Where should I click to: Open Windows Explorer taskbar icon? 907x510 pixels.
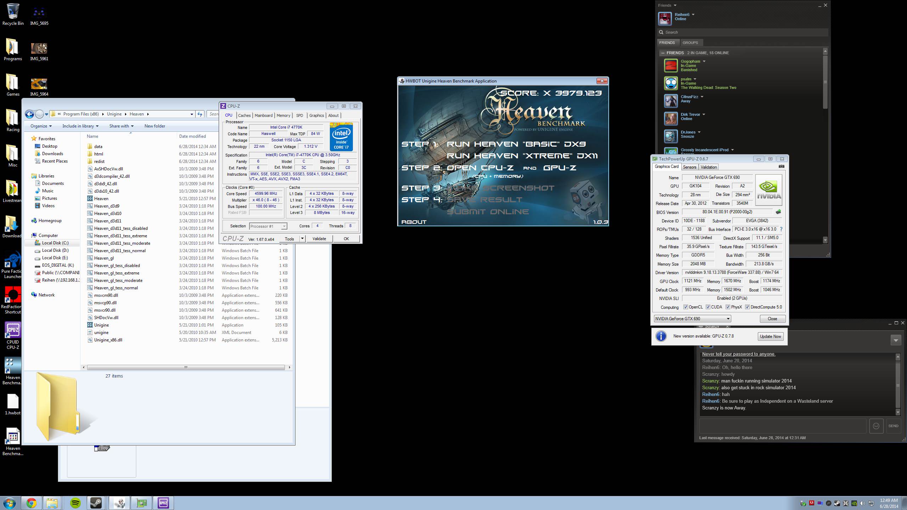[x=52, y=503]
